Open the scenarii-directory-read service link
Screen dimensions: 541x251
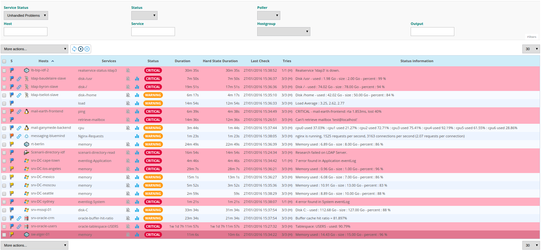96,152
